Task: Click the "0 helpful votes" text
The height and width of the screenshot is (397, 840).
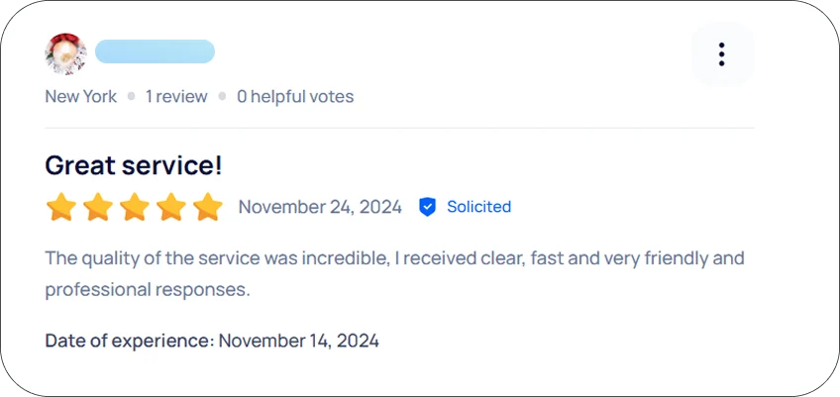Action: (x=295, y=96)
